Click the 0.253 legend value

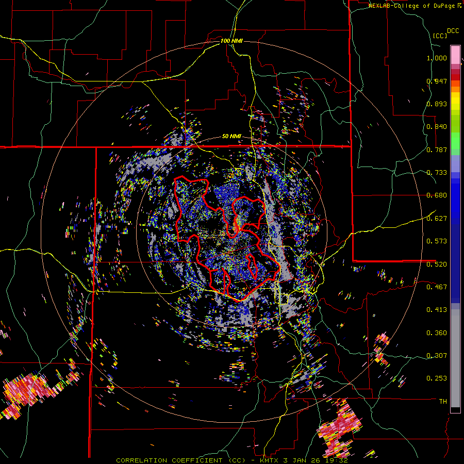(x=437, y=378)
